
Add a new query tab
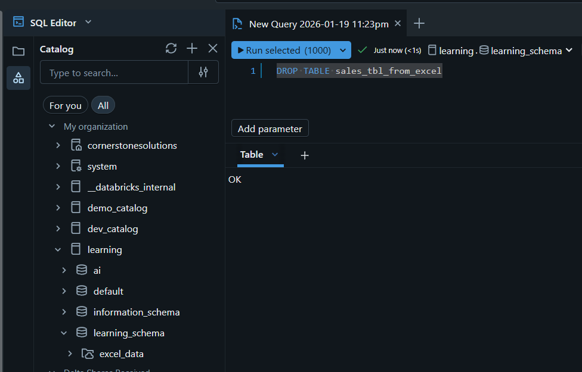419,24
